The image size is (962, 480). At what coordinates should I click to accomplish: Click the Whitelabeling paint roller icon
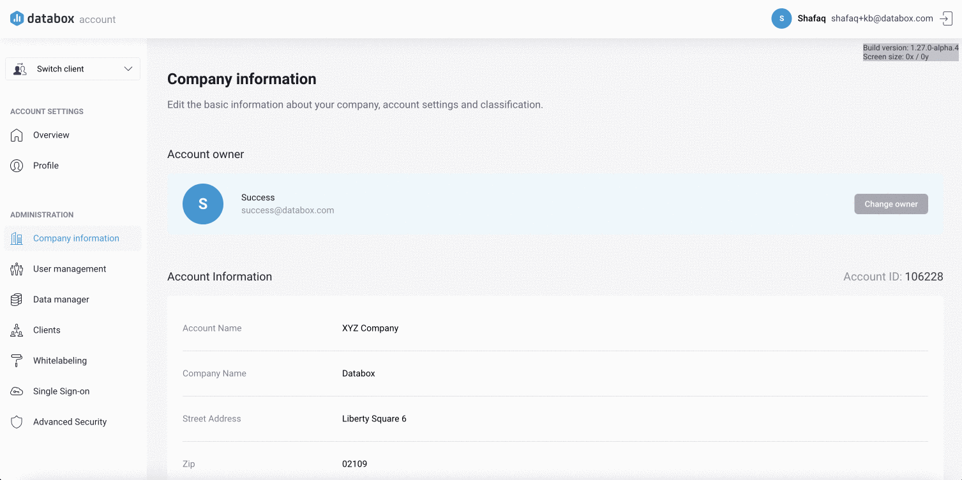17,361
